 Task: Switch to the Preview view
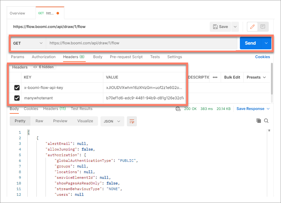point(60,121)
